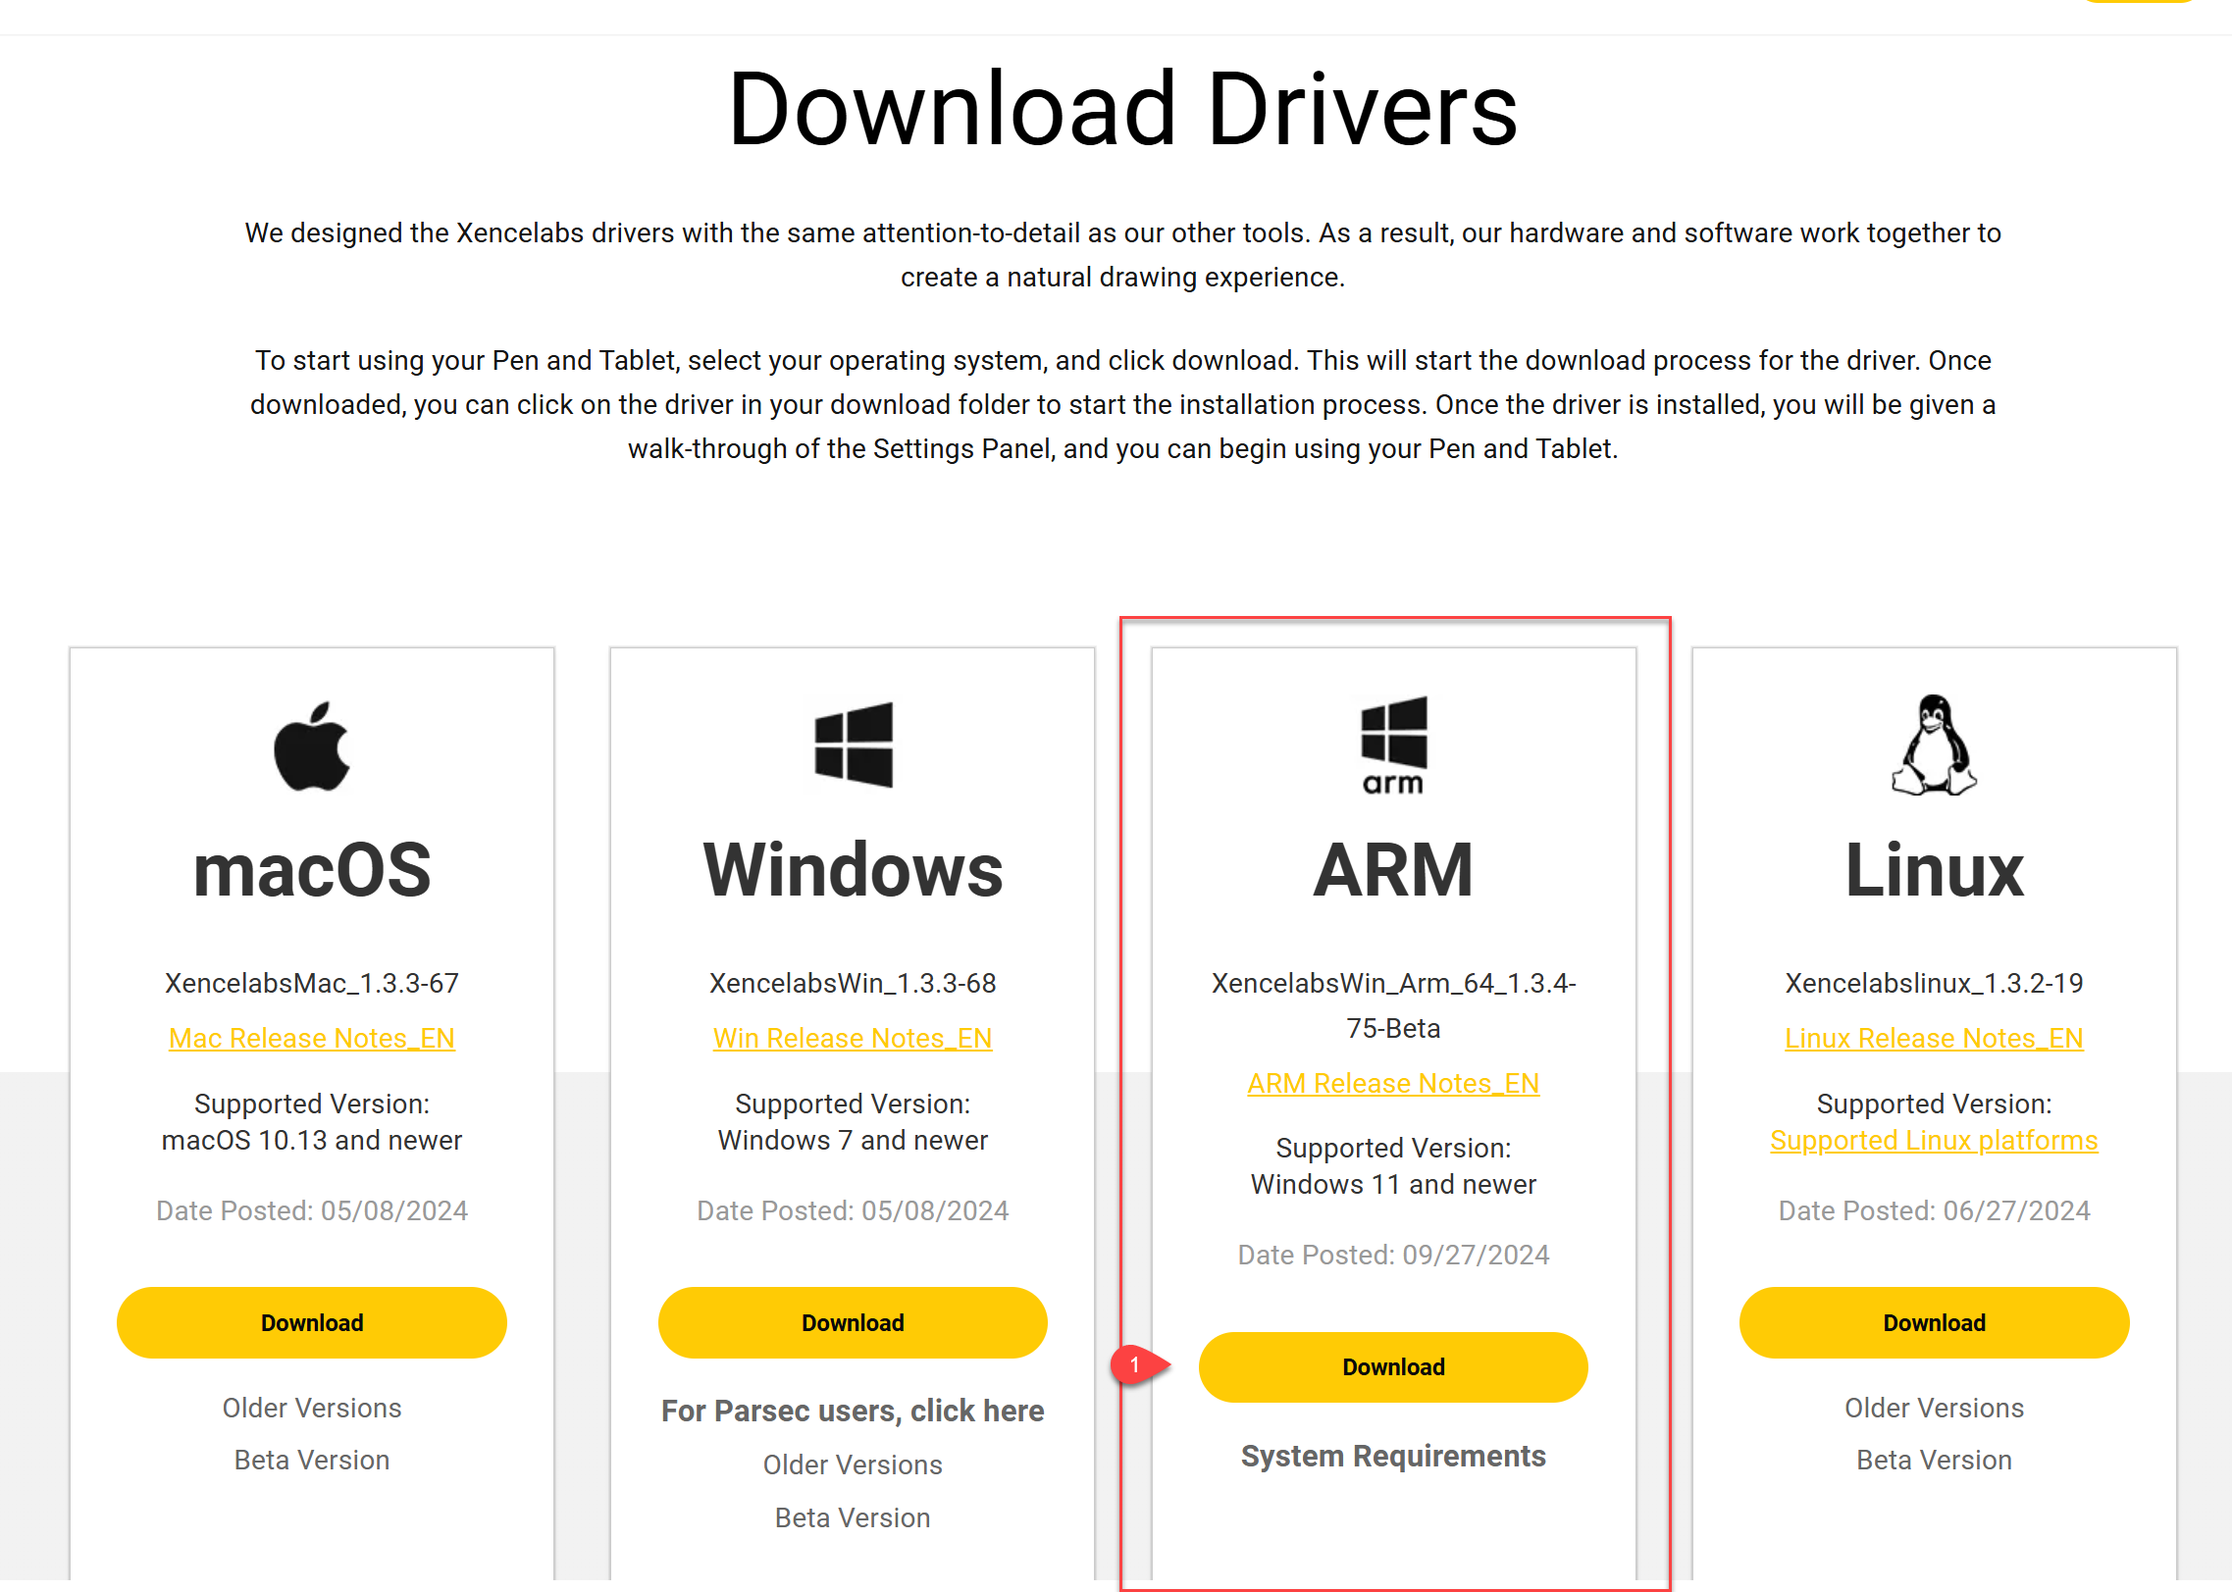Open Linux Release Notes_EN link
Viewport: 2232px width, 1592px height.
[1934, 1038]
